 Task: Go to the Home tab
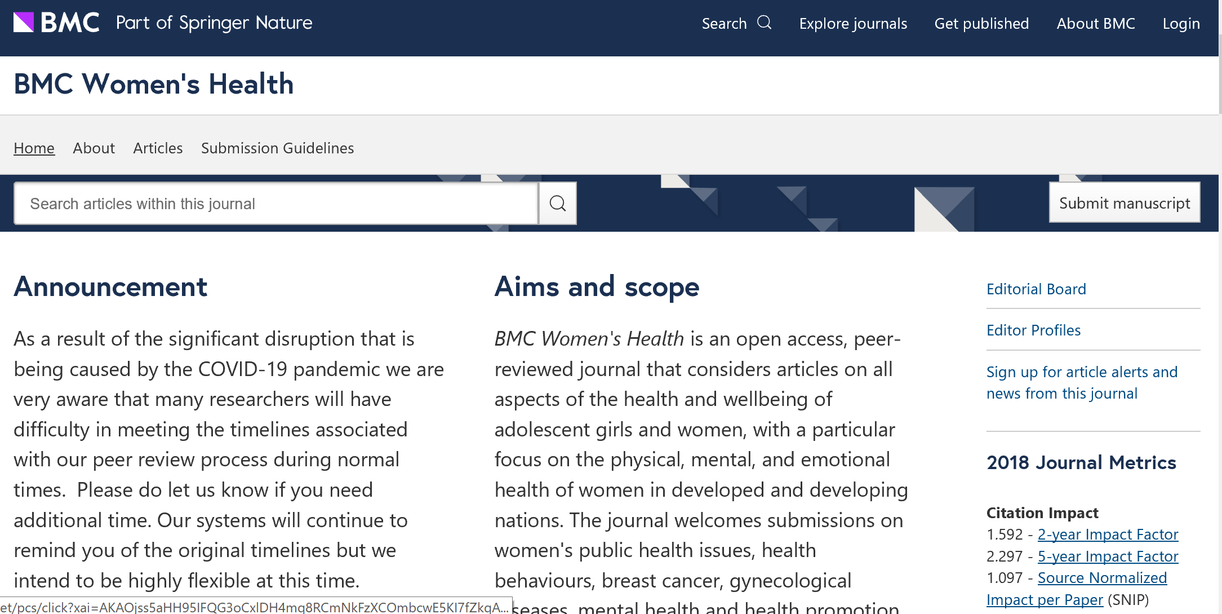pos(34,148)
